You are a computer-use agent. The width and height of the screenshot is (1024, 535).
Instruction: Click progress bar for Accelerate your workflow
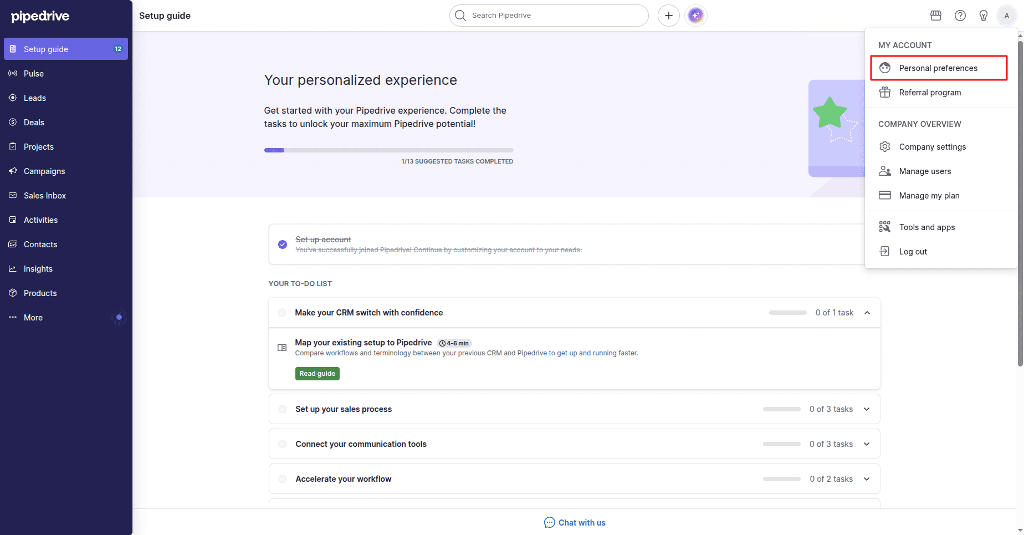(782, 479)
